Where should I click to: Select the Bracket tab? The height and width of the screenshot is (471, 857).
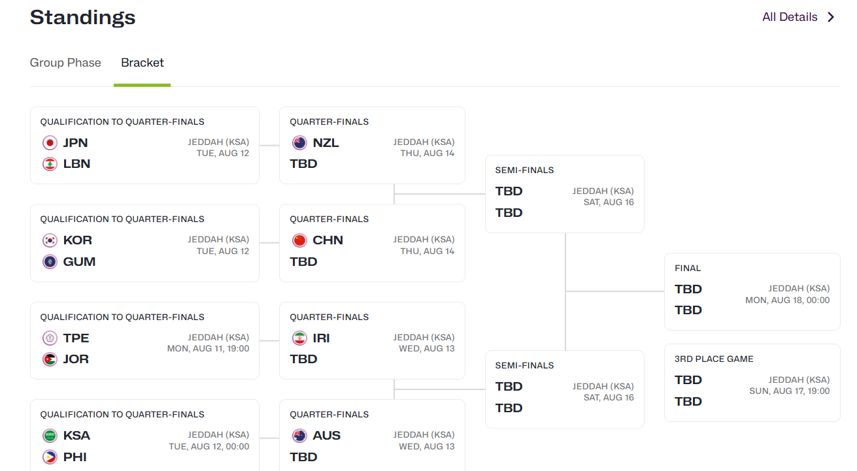[x=143, y=63]
